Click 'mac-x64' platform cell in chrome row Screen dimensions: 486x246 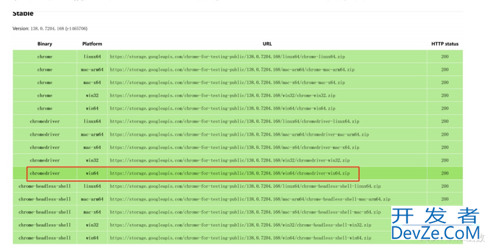(92, 83)
